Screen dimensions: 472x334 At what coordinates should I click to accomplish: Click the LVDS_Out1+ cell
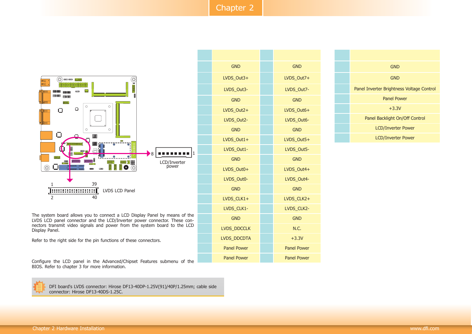[236, 140]
